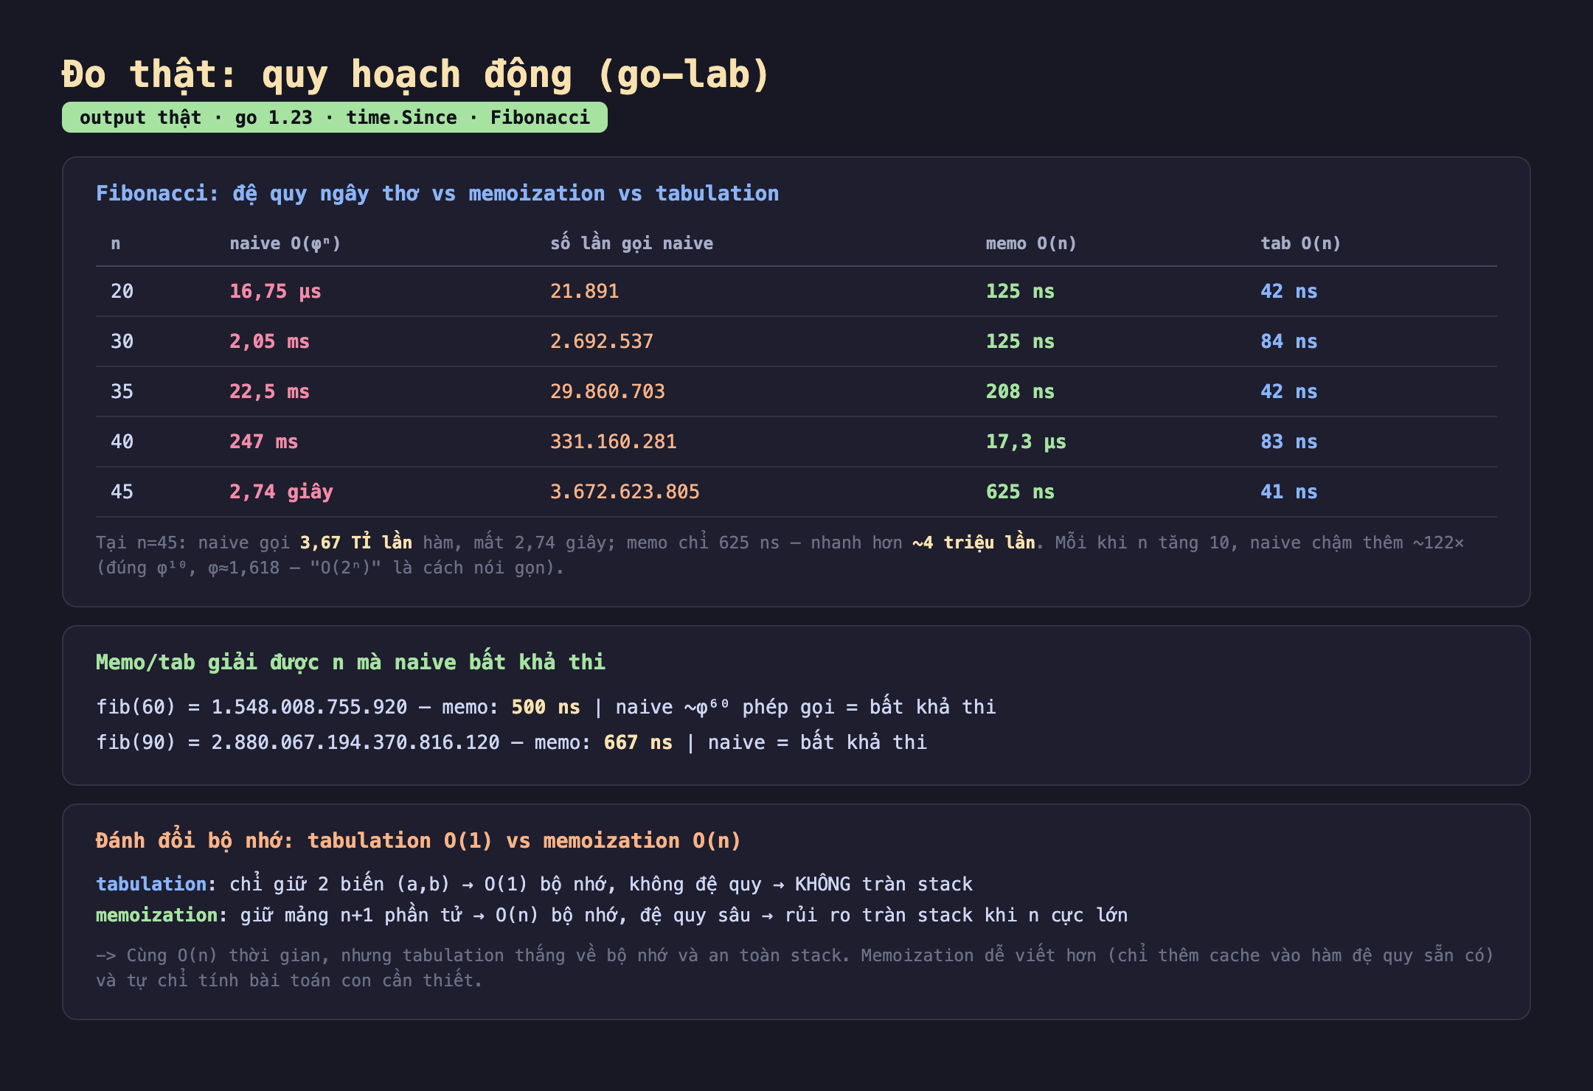Click heading 'Đánh đổi bộ nhớ: tabulation O(1)'
The image size is (1593, 1091).
pos(418,840)
